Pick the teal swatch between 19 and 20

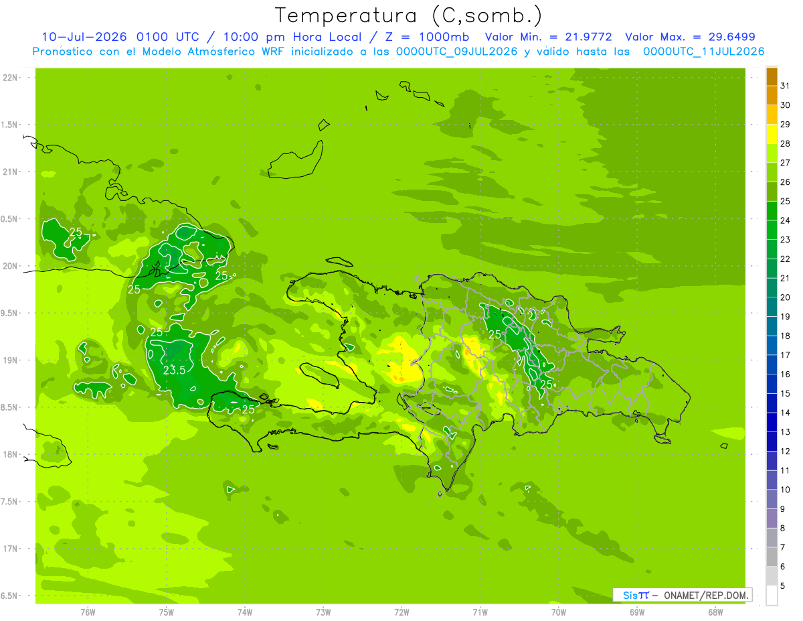[x=772, y=307]
